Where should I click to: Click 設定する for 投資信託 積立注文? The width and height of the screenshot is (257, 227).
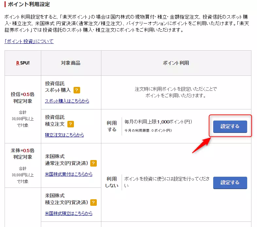pyautogui.click(x=230, y=126)
